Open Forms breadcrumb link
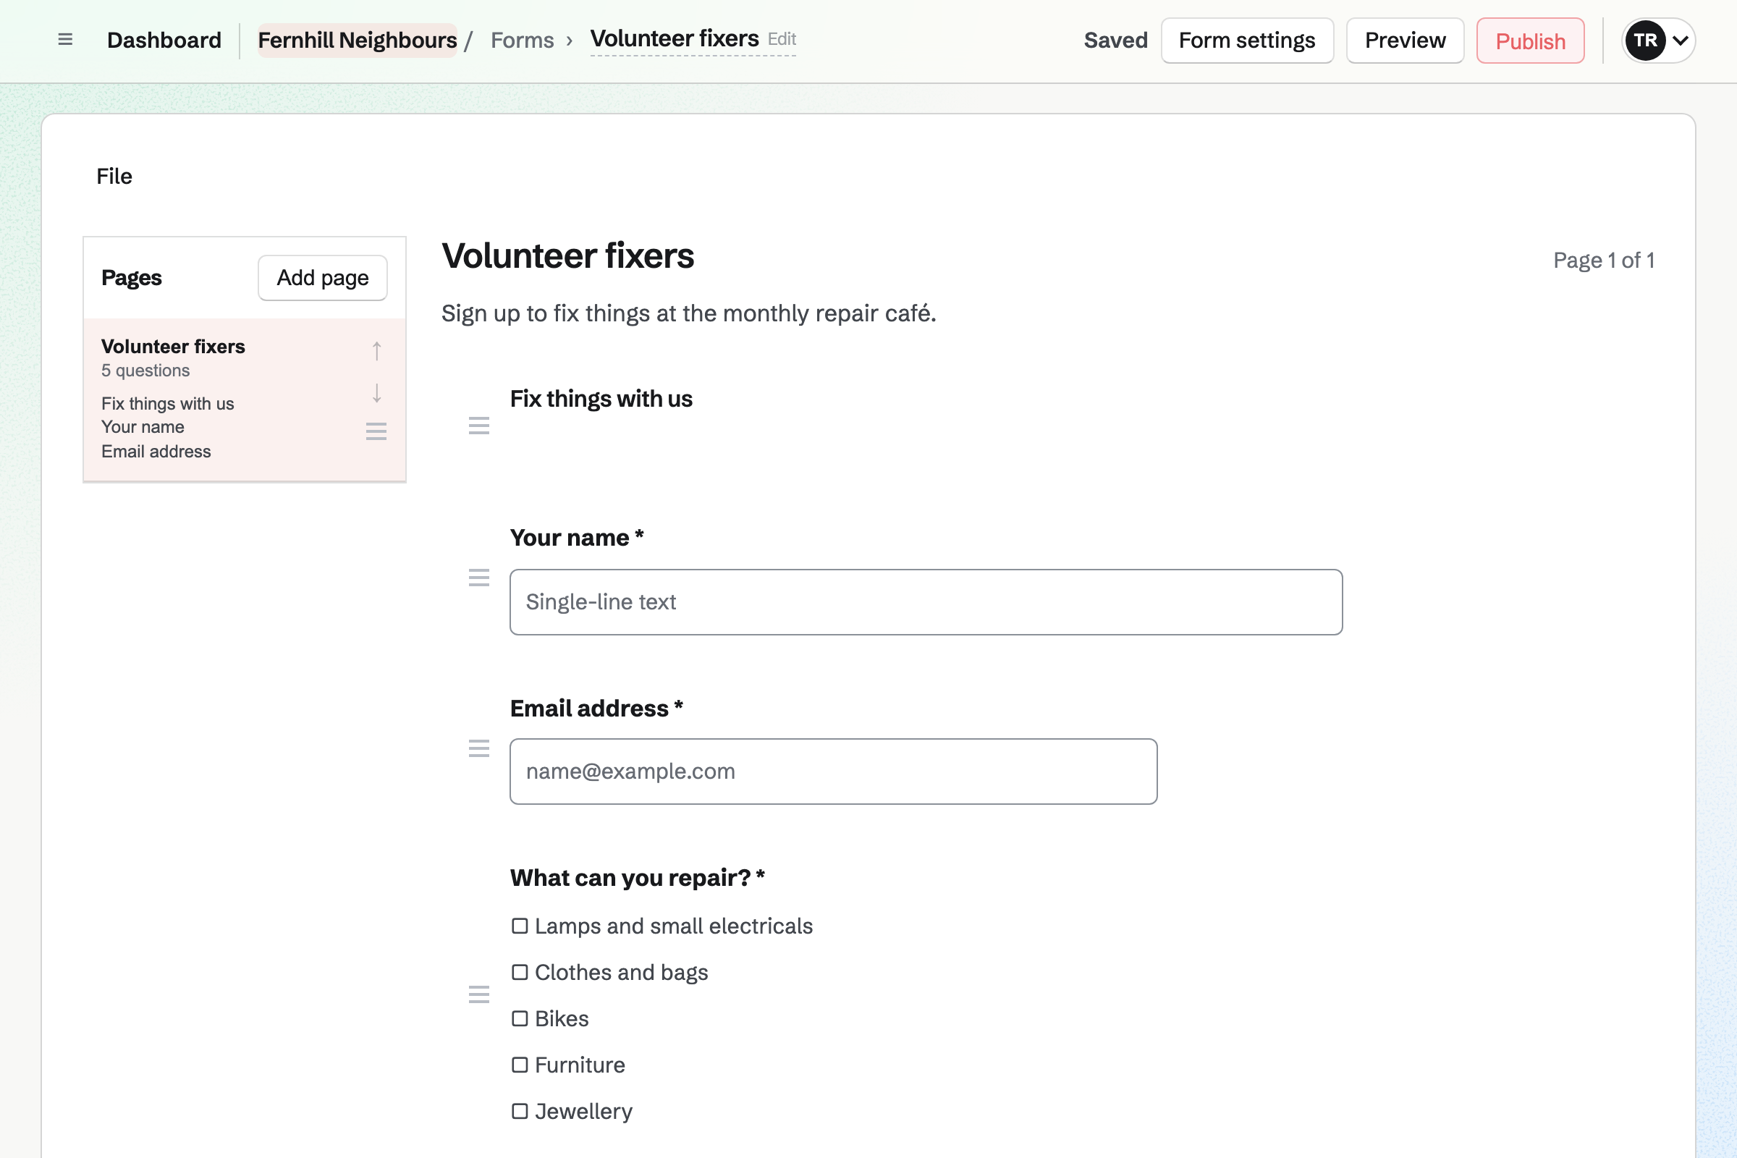The image size is (1737, 1158). (x=522, y=40)
